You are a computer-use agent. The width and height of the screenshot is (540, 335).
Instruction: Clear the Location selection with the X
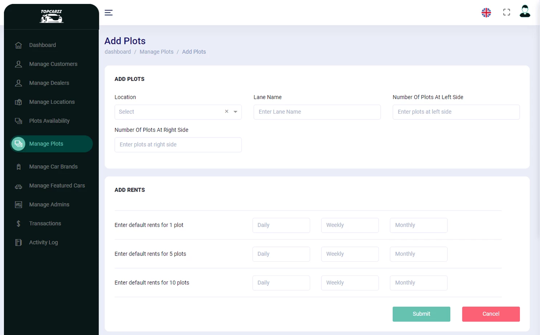point(226,111)
